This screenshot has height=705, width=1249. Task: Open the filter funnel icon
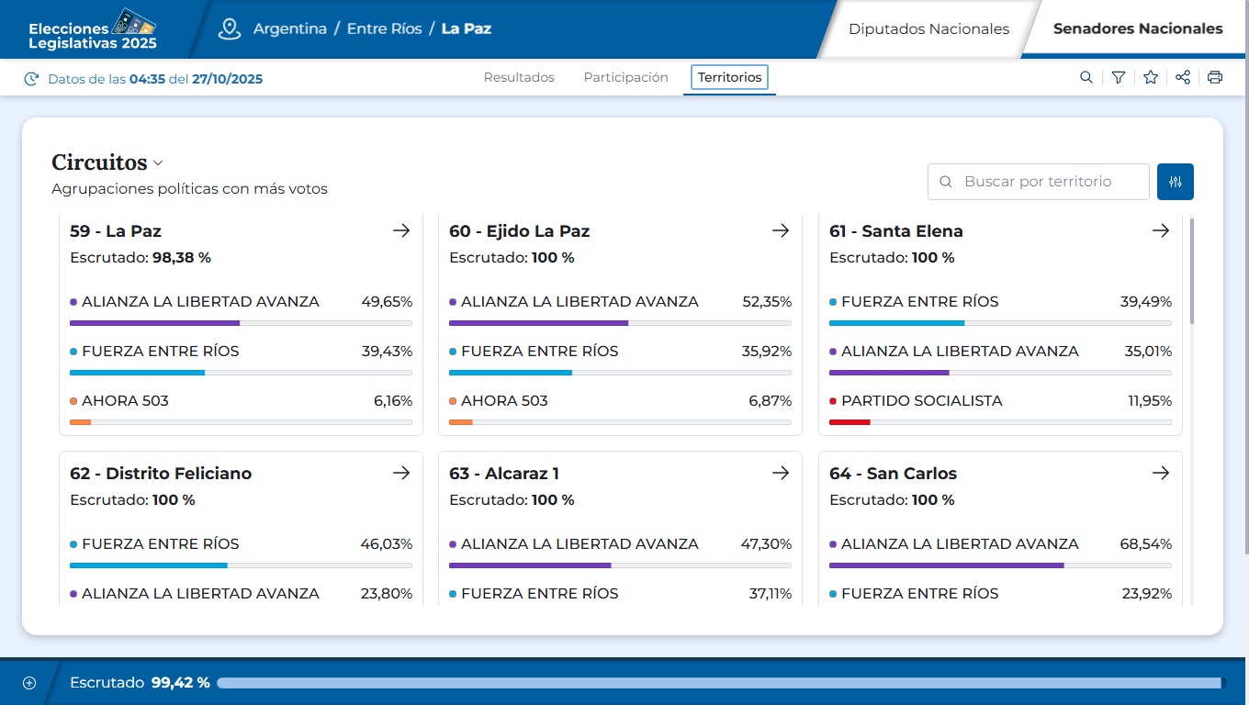tap(1118, 77)
